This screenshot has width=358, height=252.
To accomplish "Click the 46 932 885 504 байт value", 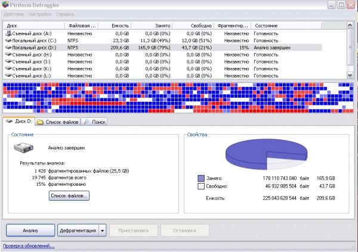I will point(287,186).
